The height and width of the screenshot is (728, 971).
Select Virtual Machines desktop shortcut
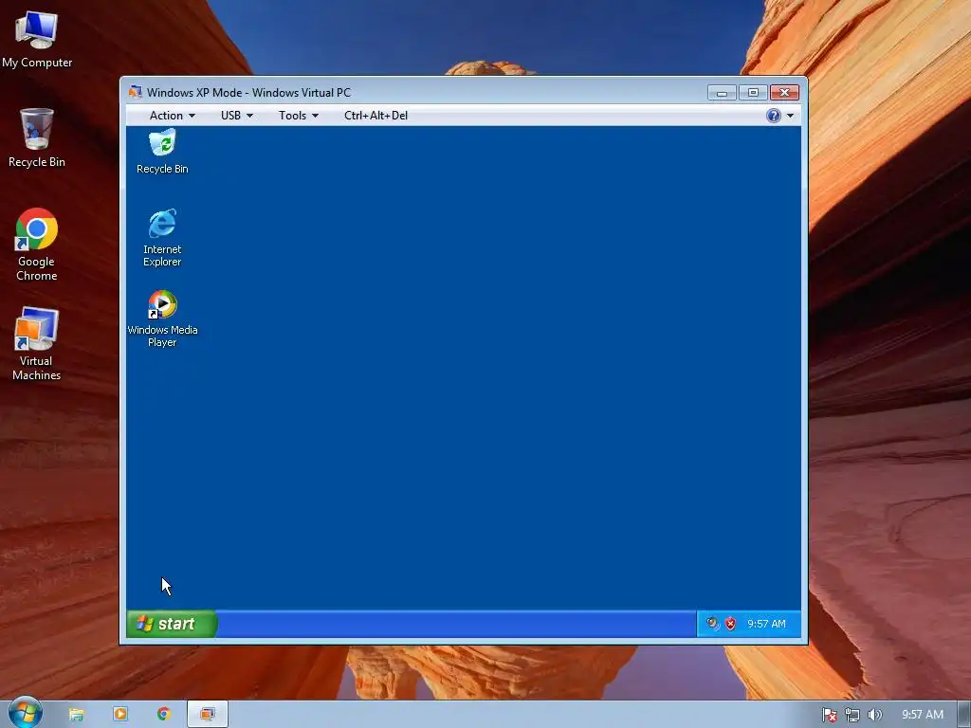37,343
